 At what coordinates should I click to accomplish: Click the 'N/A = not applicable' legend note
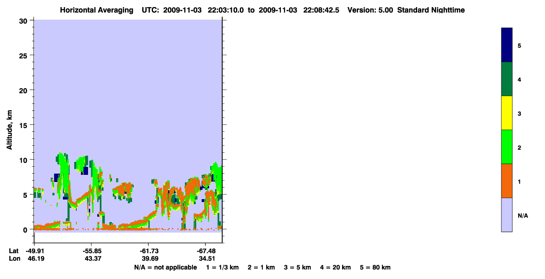tap(165, 267)
